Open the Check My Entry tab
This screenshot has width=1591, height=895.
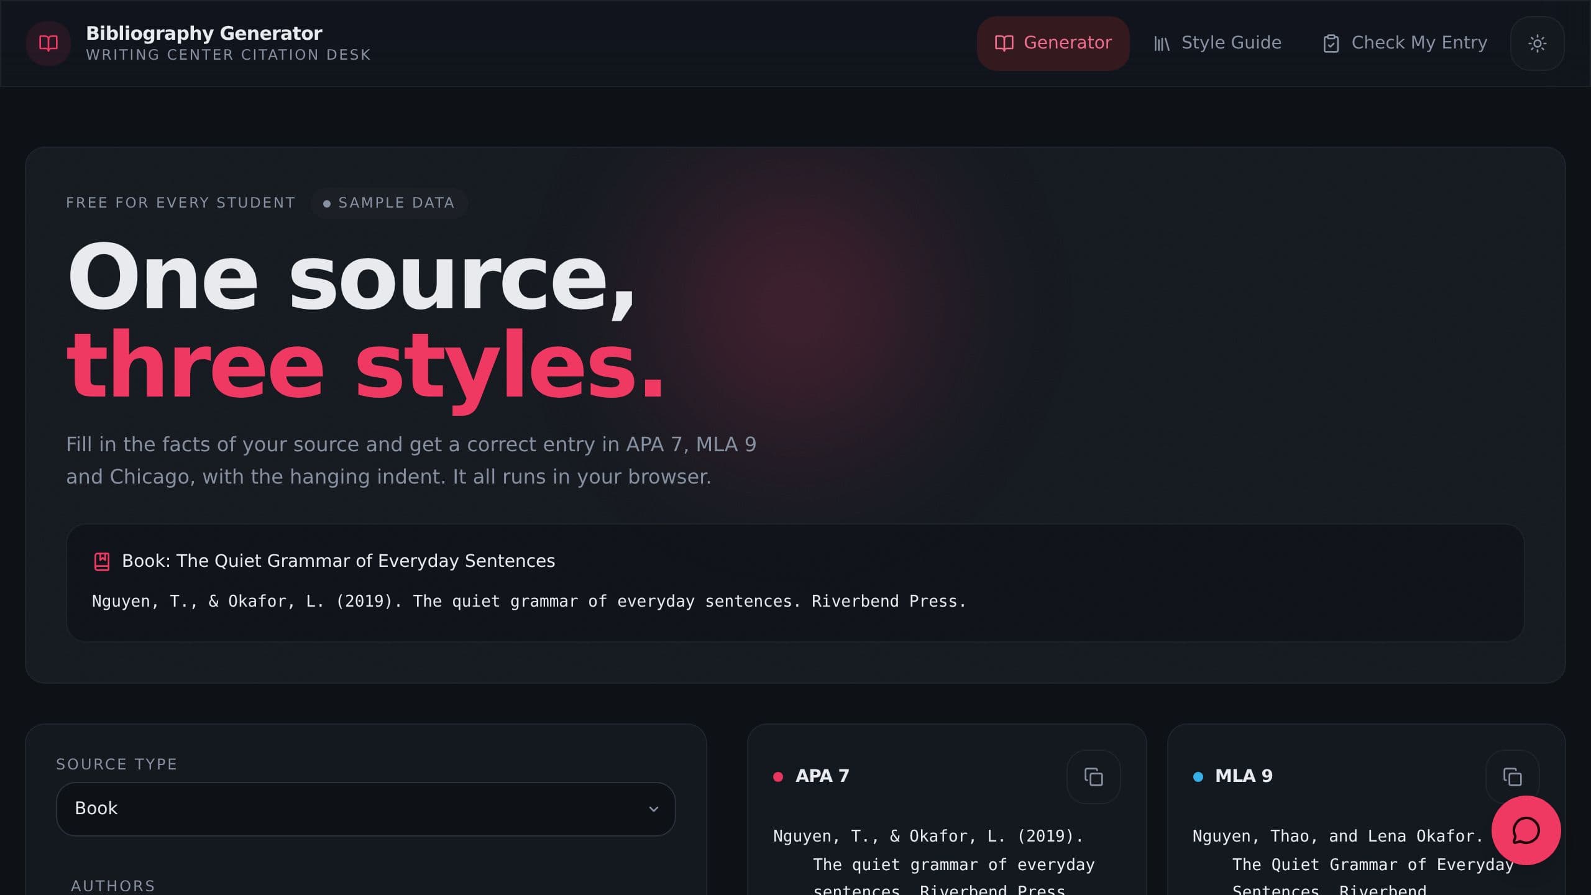[x=1405, y=43]
